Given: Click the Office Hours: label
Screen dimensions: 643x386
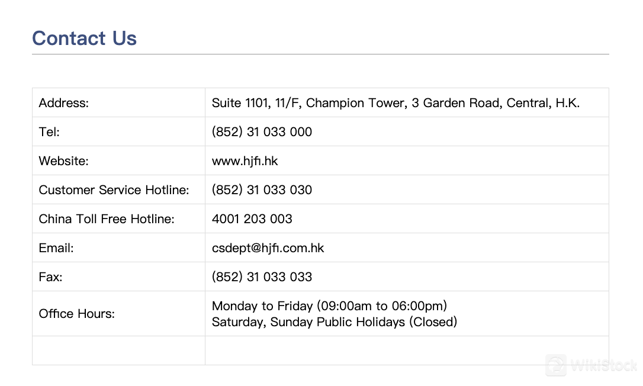Looking at the screenshot, I should [77, 314].
